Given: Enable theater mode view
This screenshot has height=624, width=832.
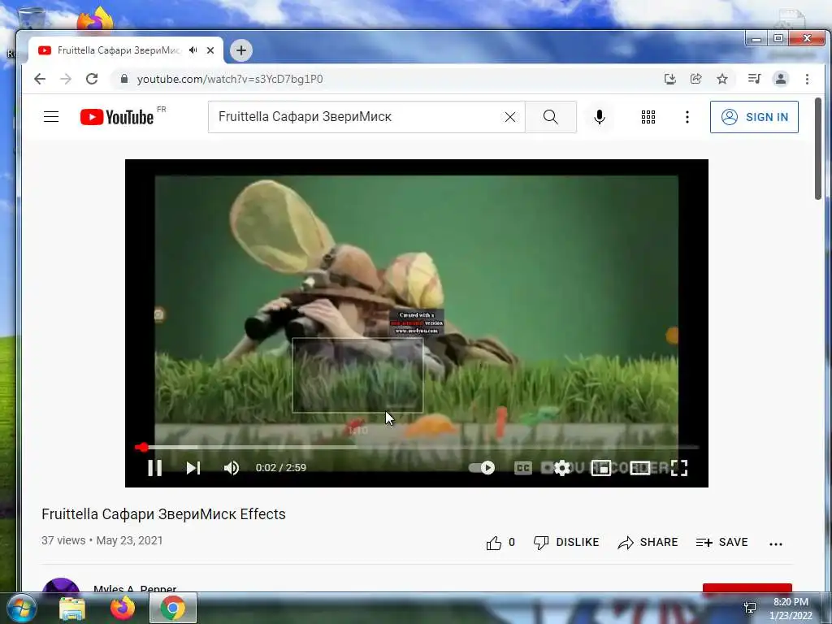Looking at the screenshot, I should [x=640, y=467].
